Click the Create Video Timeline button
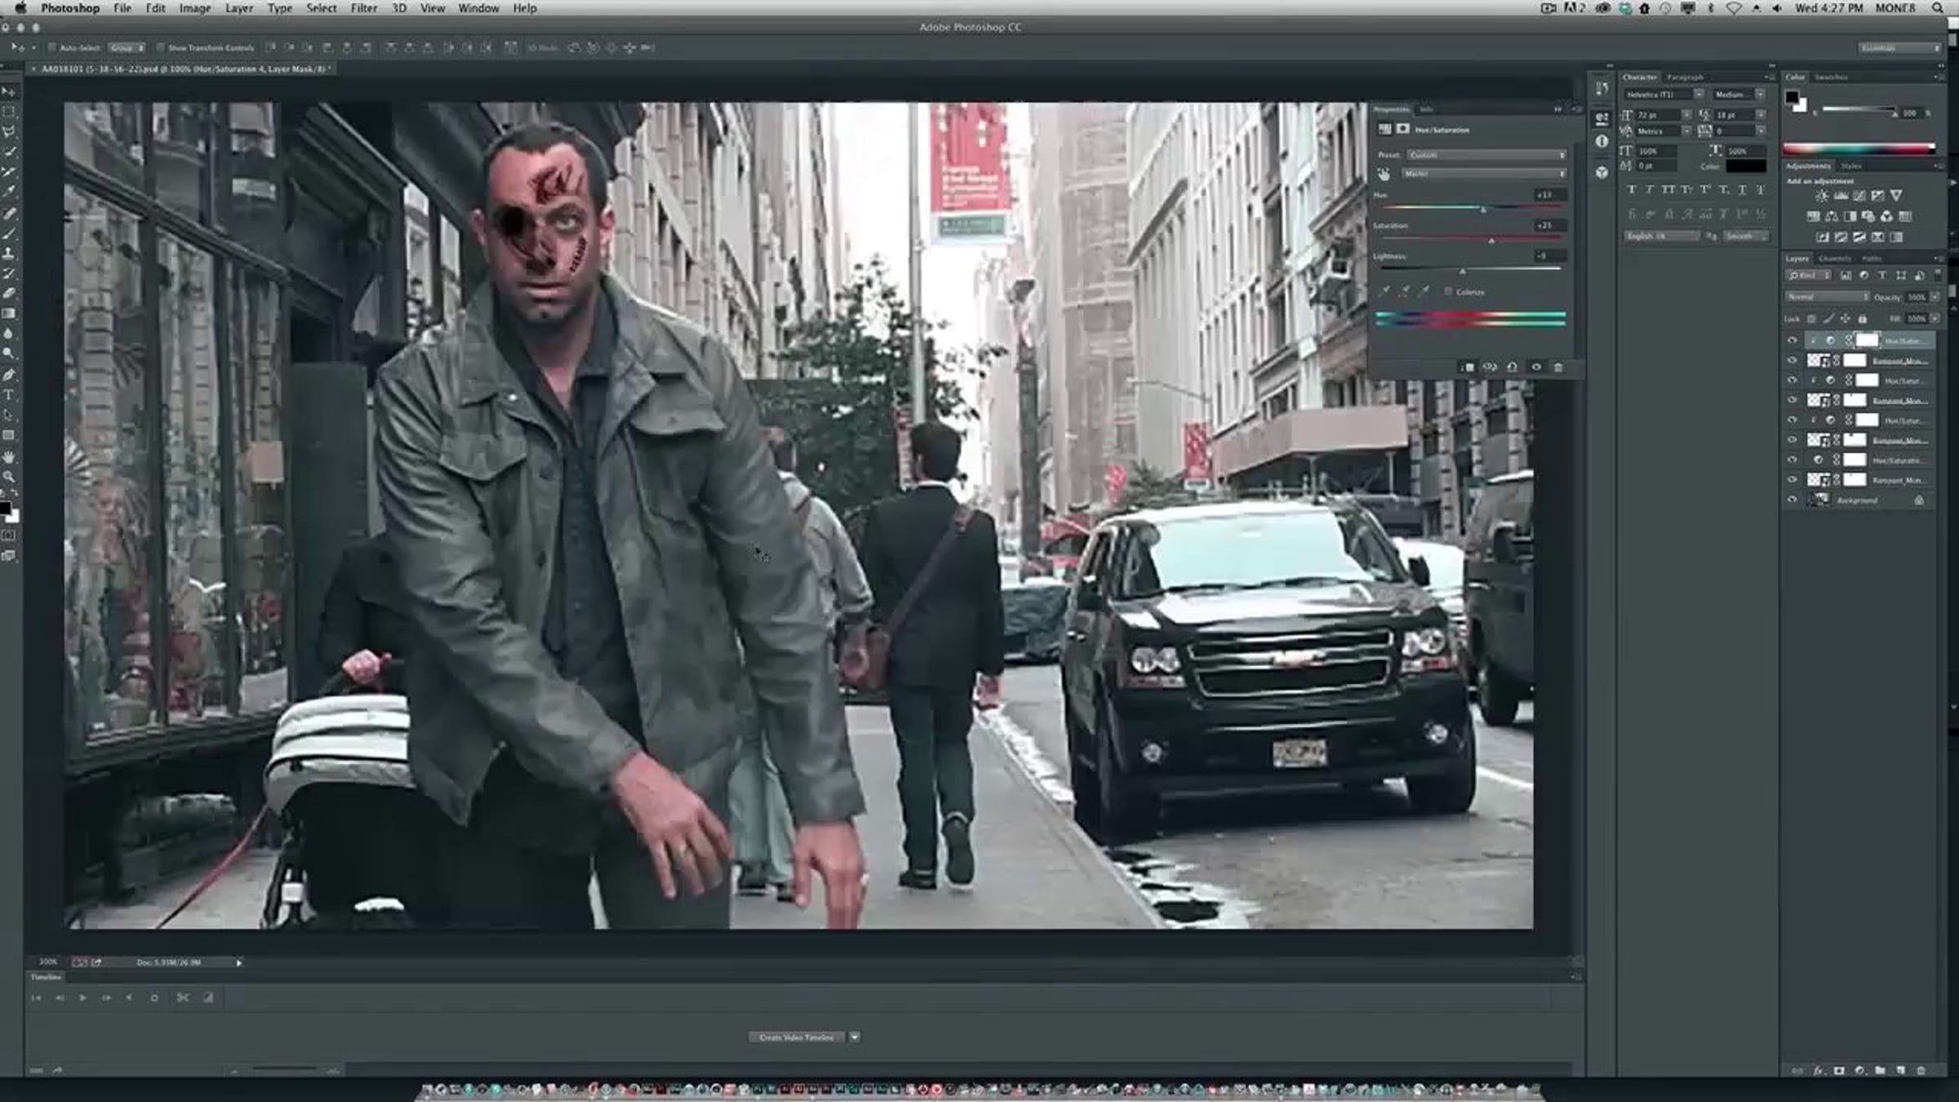The height and width of the screenshot is (1102, 1959). [x=796, y=1037]
